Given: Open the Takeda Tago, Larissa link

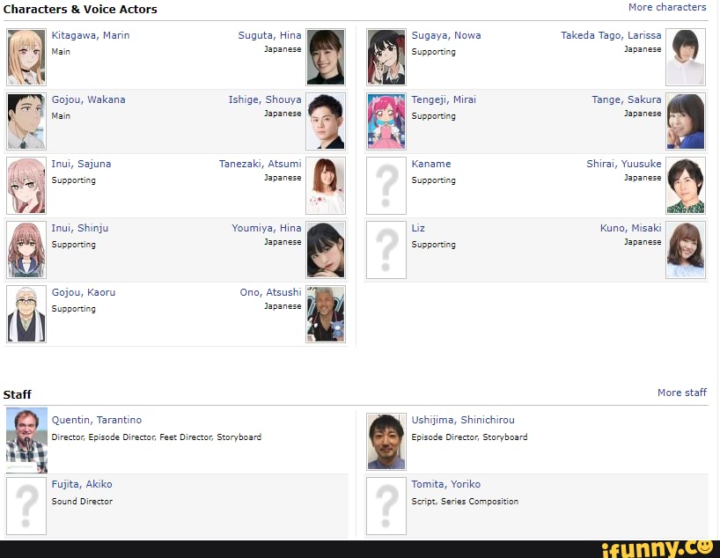Looking at the screenshot, I should point(611,35).
